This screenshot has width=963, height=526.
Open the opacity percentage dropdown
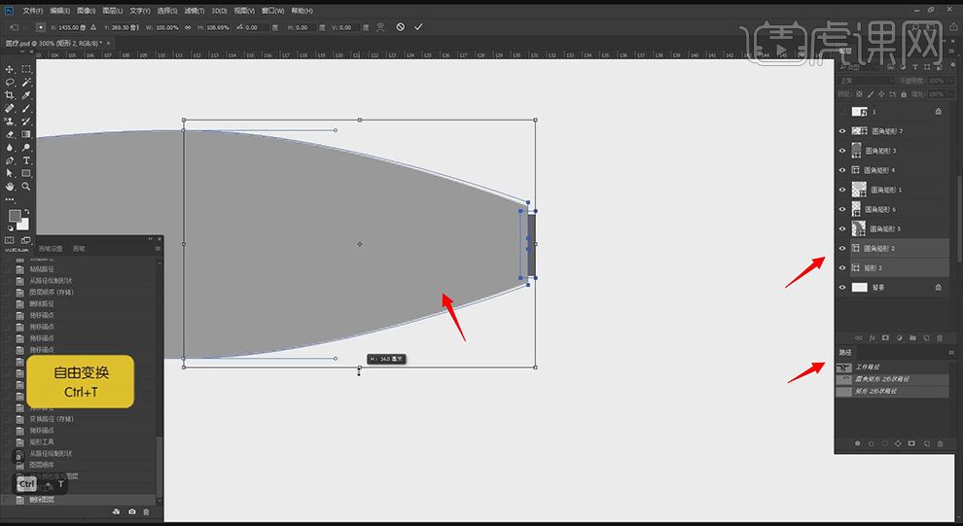point(951,81)
